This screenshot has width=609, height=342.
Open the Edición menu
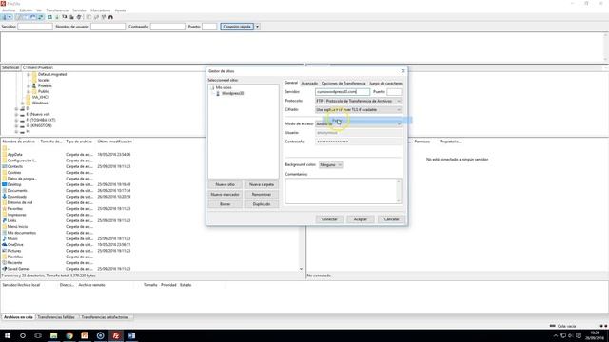[26, 10]
